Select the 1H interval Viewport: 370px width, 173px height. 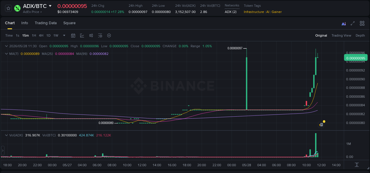34,35
